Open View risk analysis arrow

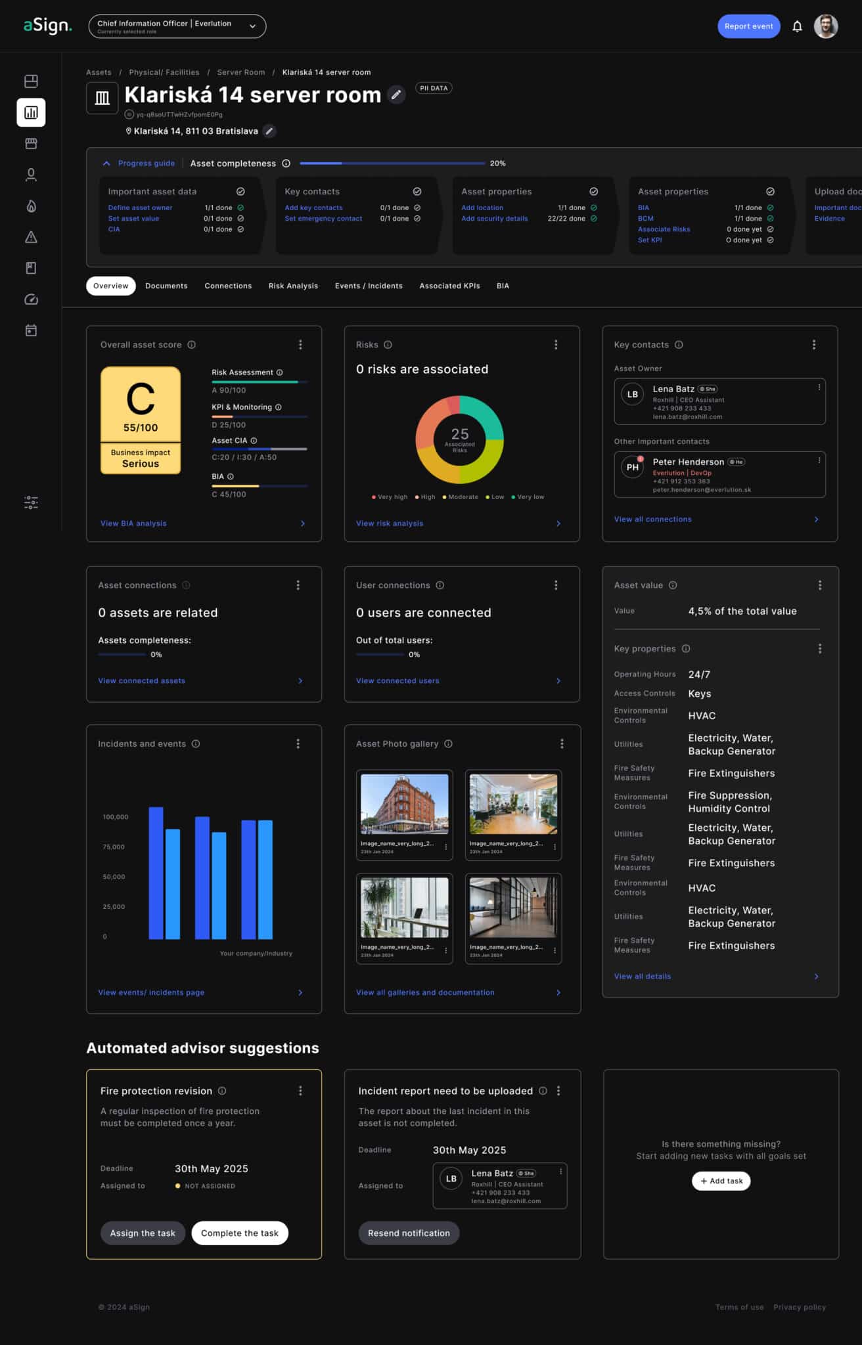(x=559, y=523)
